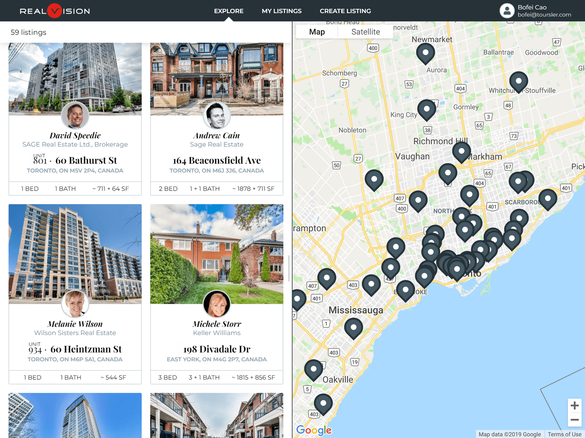Open the Create Listing page
The height and width of the screenshot is (438, 585).
point(345,11)
